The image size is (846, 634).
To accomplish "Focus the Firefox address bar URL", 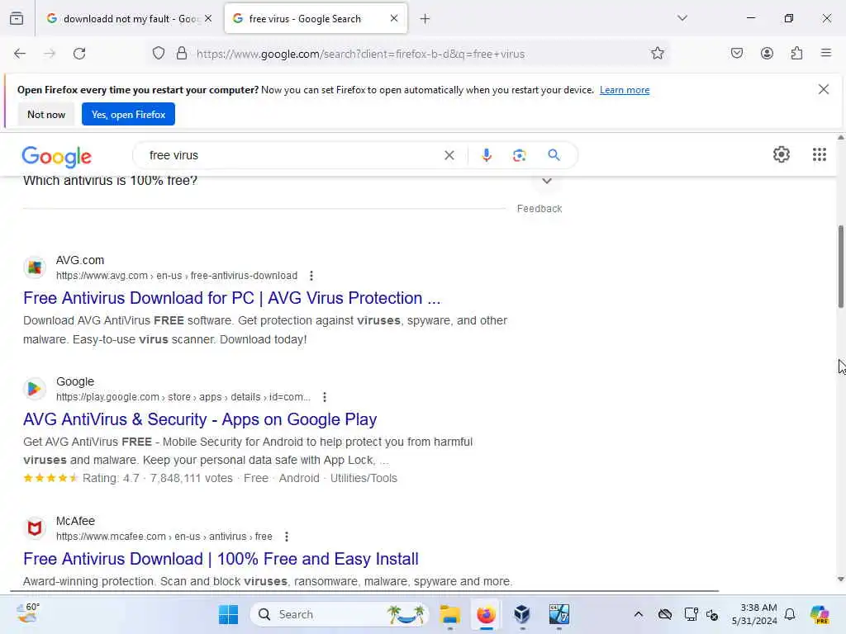I will (360, 54).
